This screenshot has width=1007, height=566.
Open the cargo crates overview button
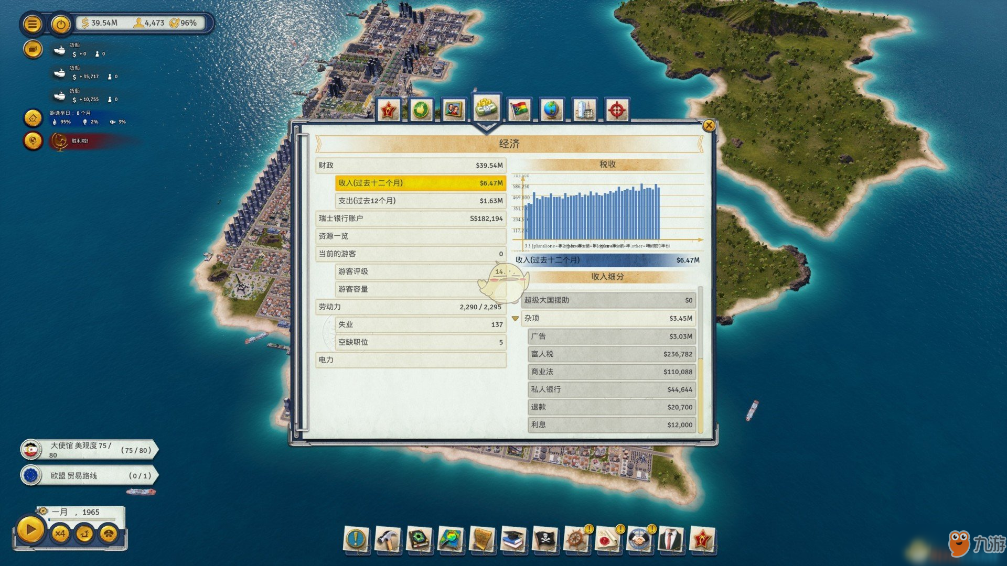[x=33, y=49]
